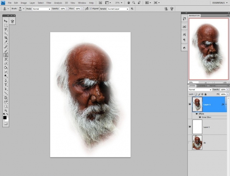Collapse Layer 1 effects list arrow
230x176 pixels.
(226, 104)
